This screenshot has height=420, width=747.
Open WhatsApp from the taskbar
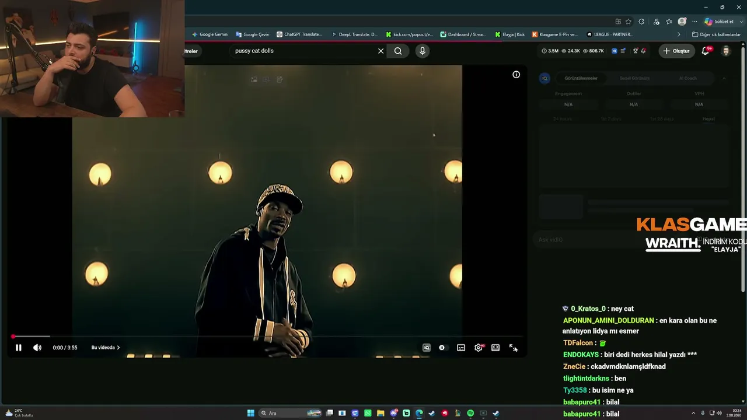(x=368, y=413)
